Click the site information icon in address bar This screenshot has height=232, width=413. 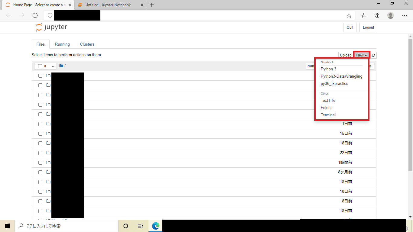50,15
